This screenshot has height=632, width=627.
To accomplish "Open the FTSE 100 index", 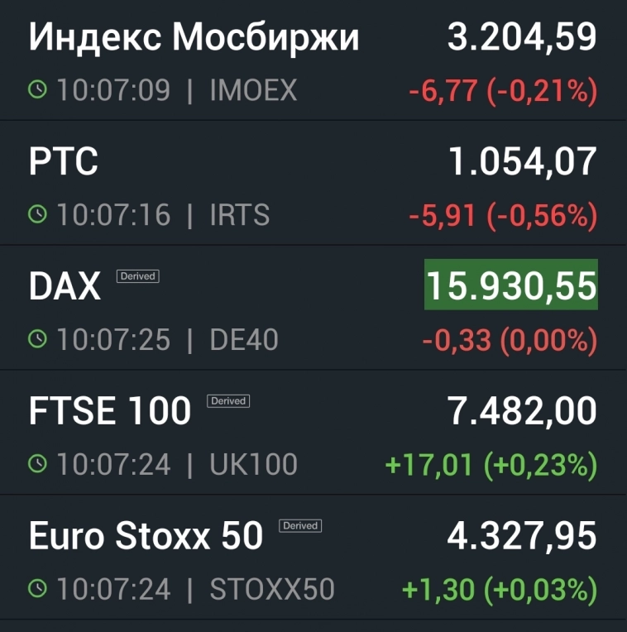I will [110, 411].
